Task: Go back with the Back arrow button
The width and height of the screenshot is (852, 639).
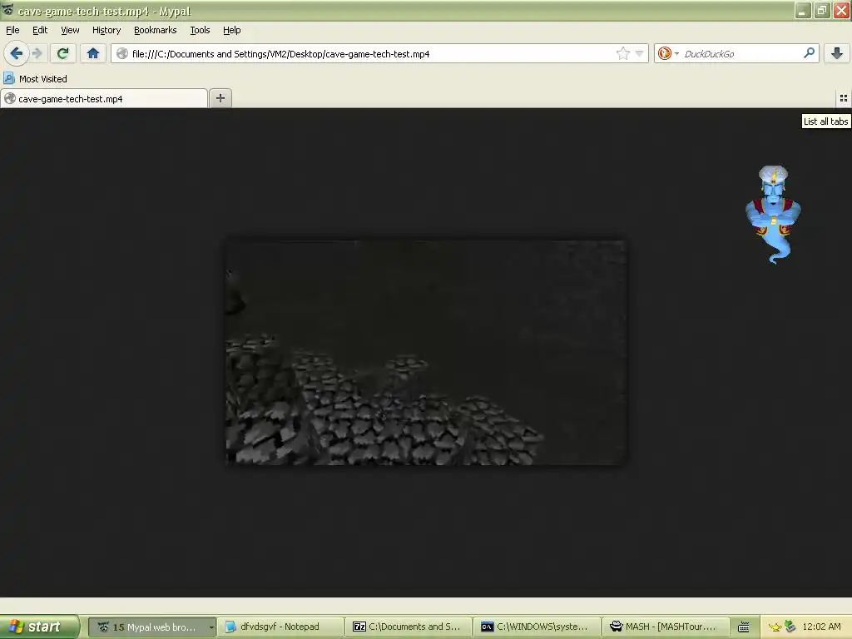Action: tap(17, 53)
